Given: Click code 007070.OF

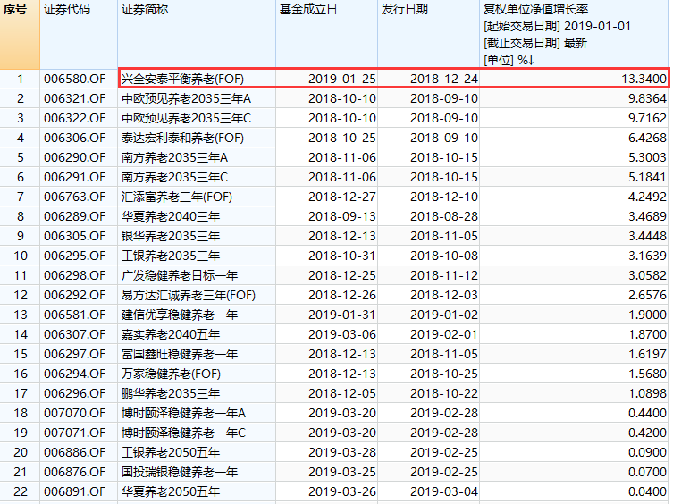Looking at the screenshot, I should (x=74, y=414).
